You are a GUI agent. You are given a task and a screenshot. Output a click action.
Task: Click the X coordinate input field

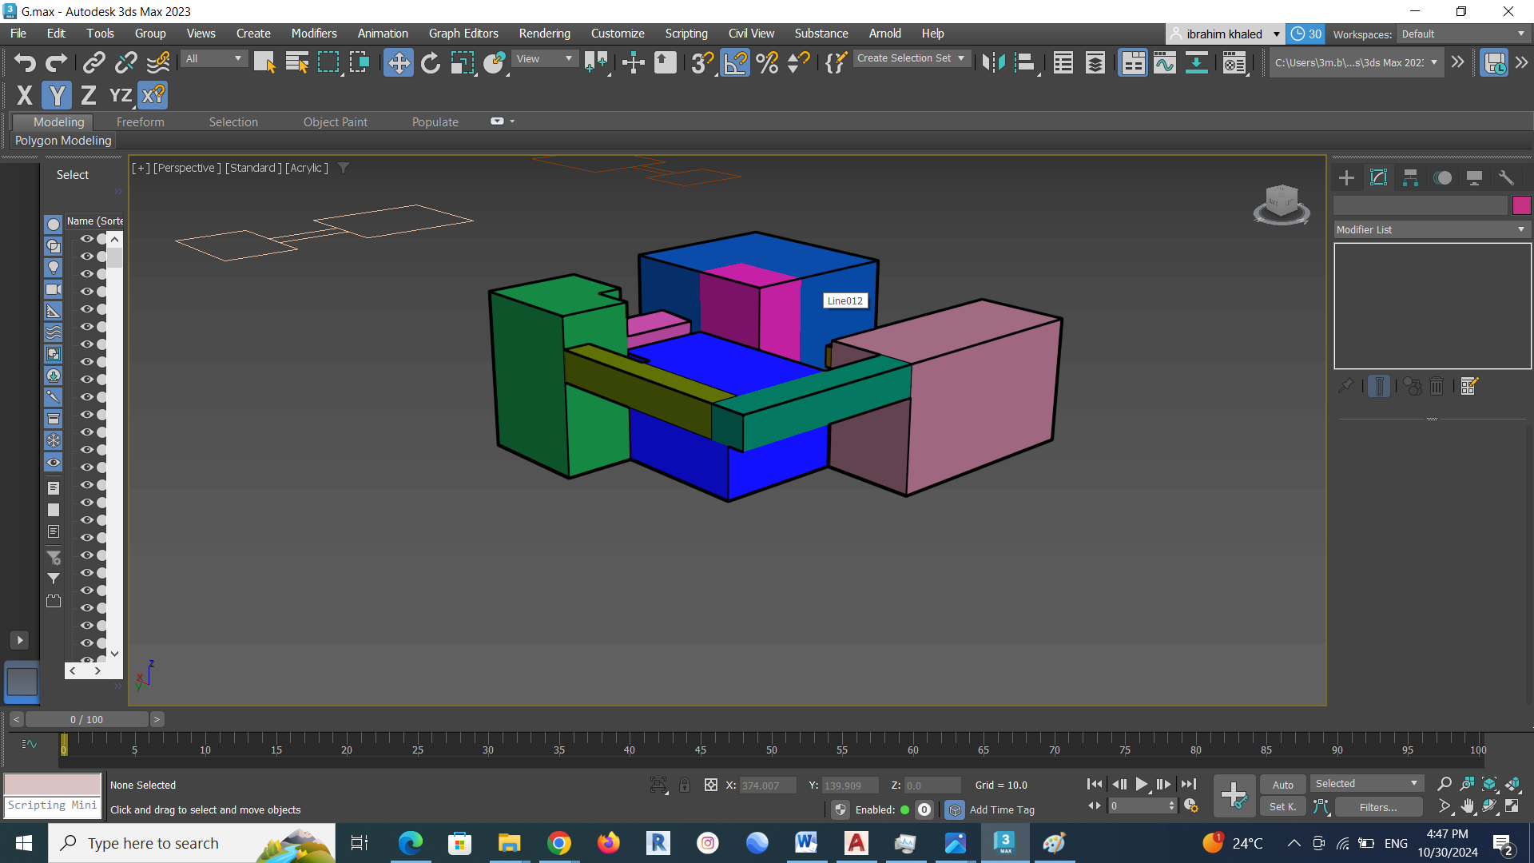[x=767, y=785]
